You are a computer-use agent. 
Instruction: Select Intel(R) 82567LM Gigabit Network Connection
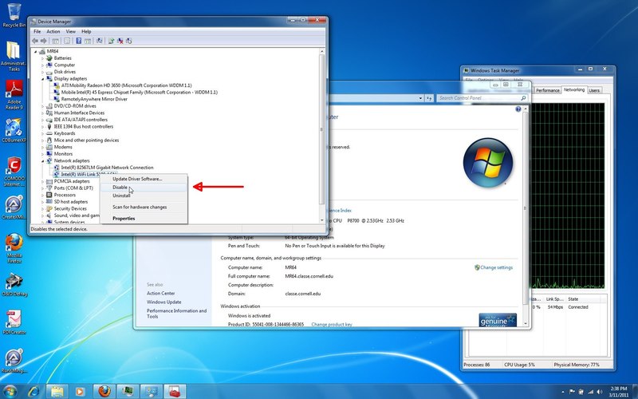pos(107,168)
